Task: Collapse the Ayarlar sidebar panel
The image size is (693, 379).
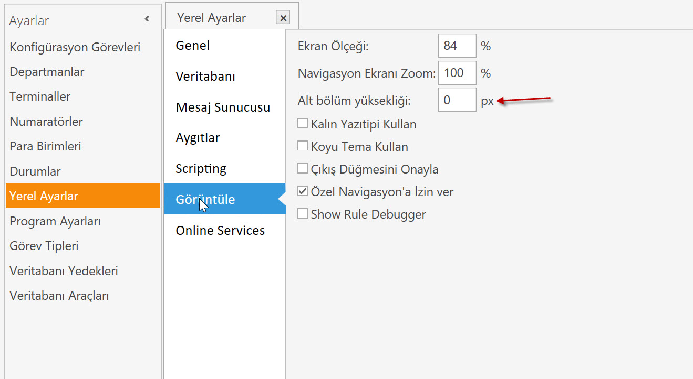Action: coord(147,19)
